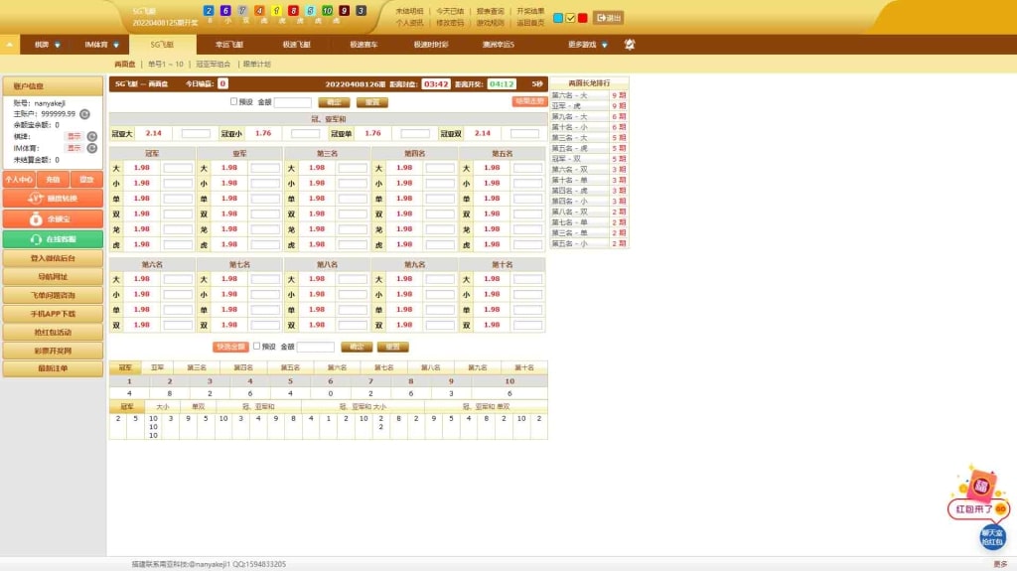This screenshot has height=571, width=1017.
Task: Click the bottom 确定 confirm button
Action: point(357,347)
